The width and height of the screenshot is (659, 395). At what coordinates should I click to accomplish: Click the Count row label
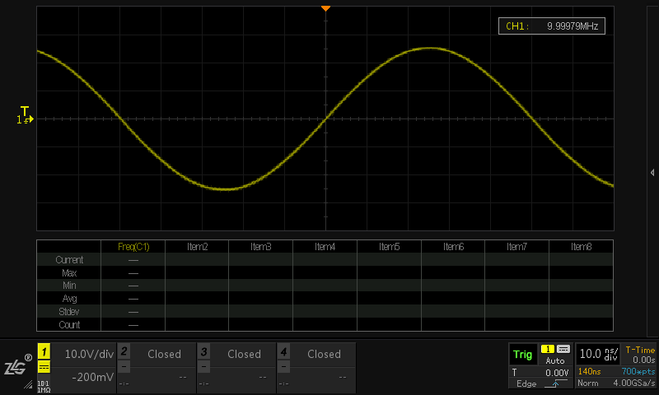tap(69, 325)
